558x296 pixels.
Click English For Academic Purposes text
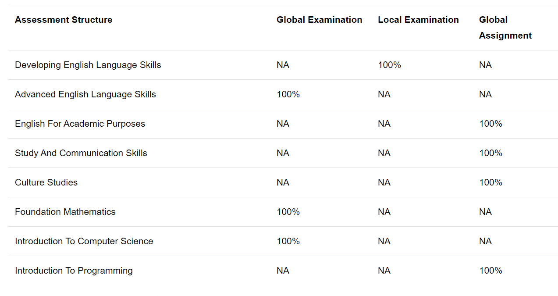80,124
